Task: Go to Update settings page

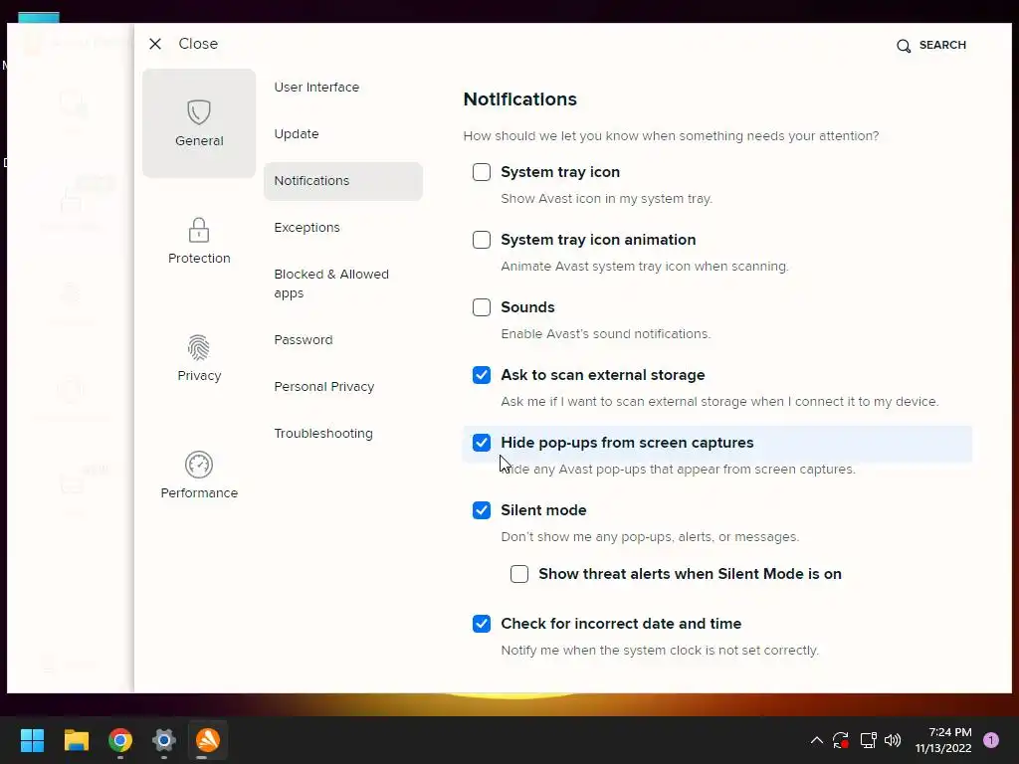Action: click(x=297, y=134)
